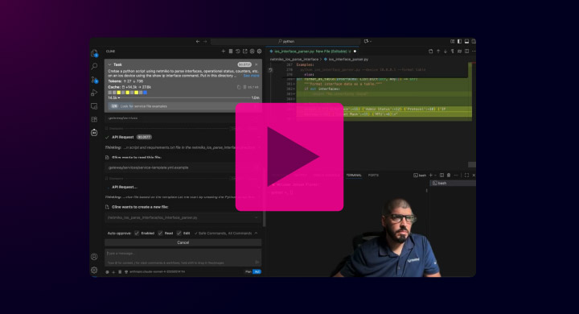
Task: Open the Accounts icon in activity bar
Action: click(x=94, y=257)
